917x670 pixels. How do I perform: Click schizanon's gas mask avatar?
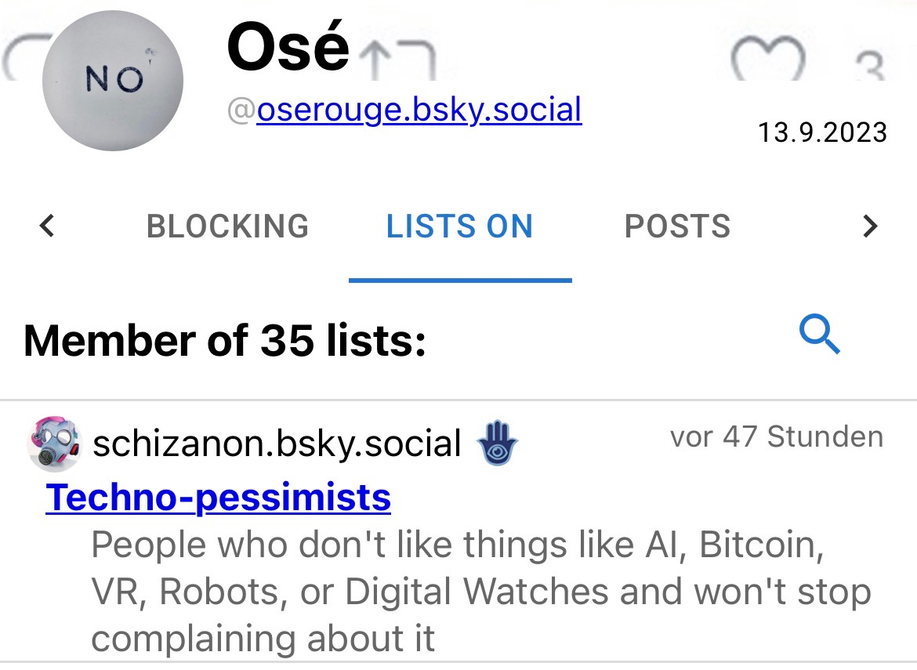pyautogui.click(x=54, y=444)
